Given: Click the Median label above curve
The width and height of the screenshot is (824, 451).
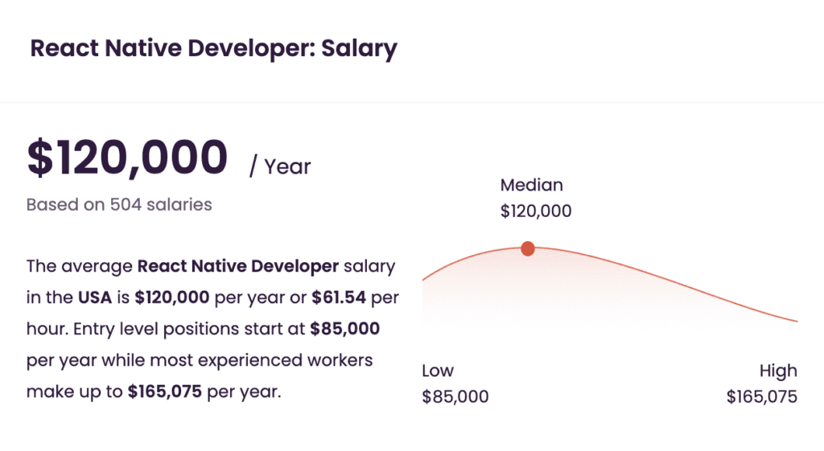Looking at the screenshot, I should (531, 185).
